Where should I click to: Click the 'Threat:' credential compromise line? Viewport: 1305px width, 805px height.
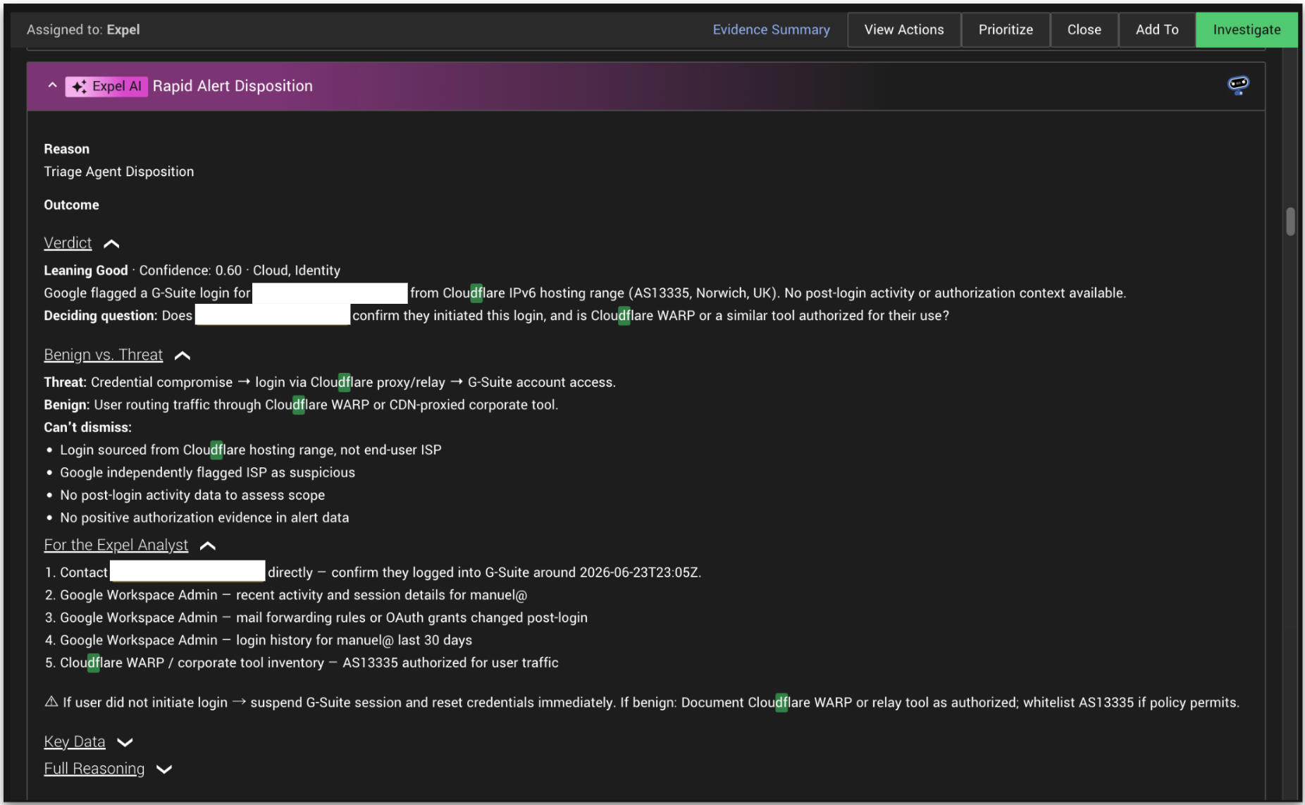[330, 382]
